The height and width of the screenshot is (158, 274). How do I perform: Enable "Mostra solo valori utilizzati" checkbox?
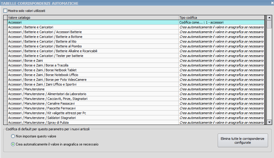coord(5,11)
